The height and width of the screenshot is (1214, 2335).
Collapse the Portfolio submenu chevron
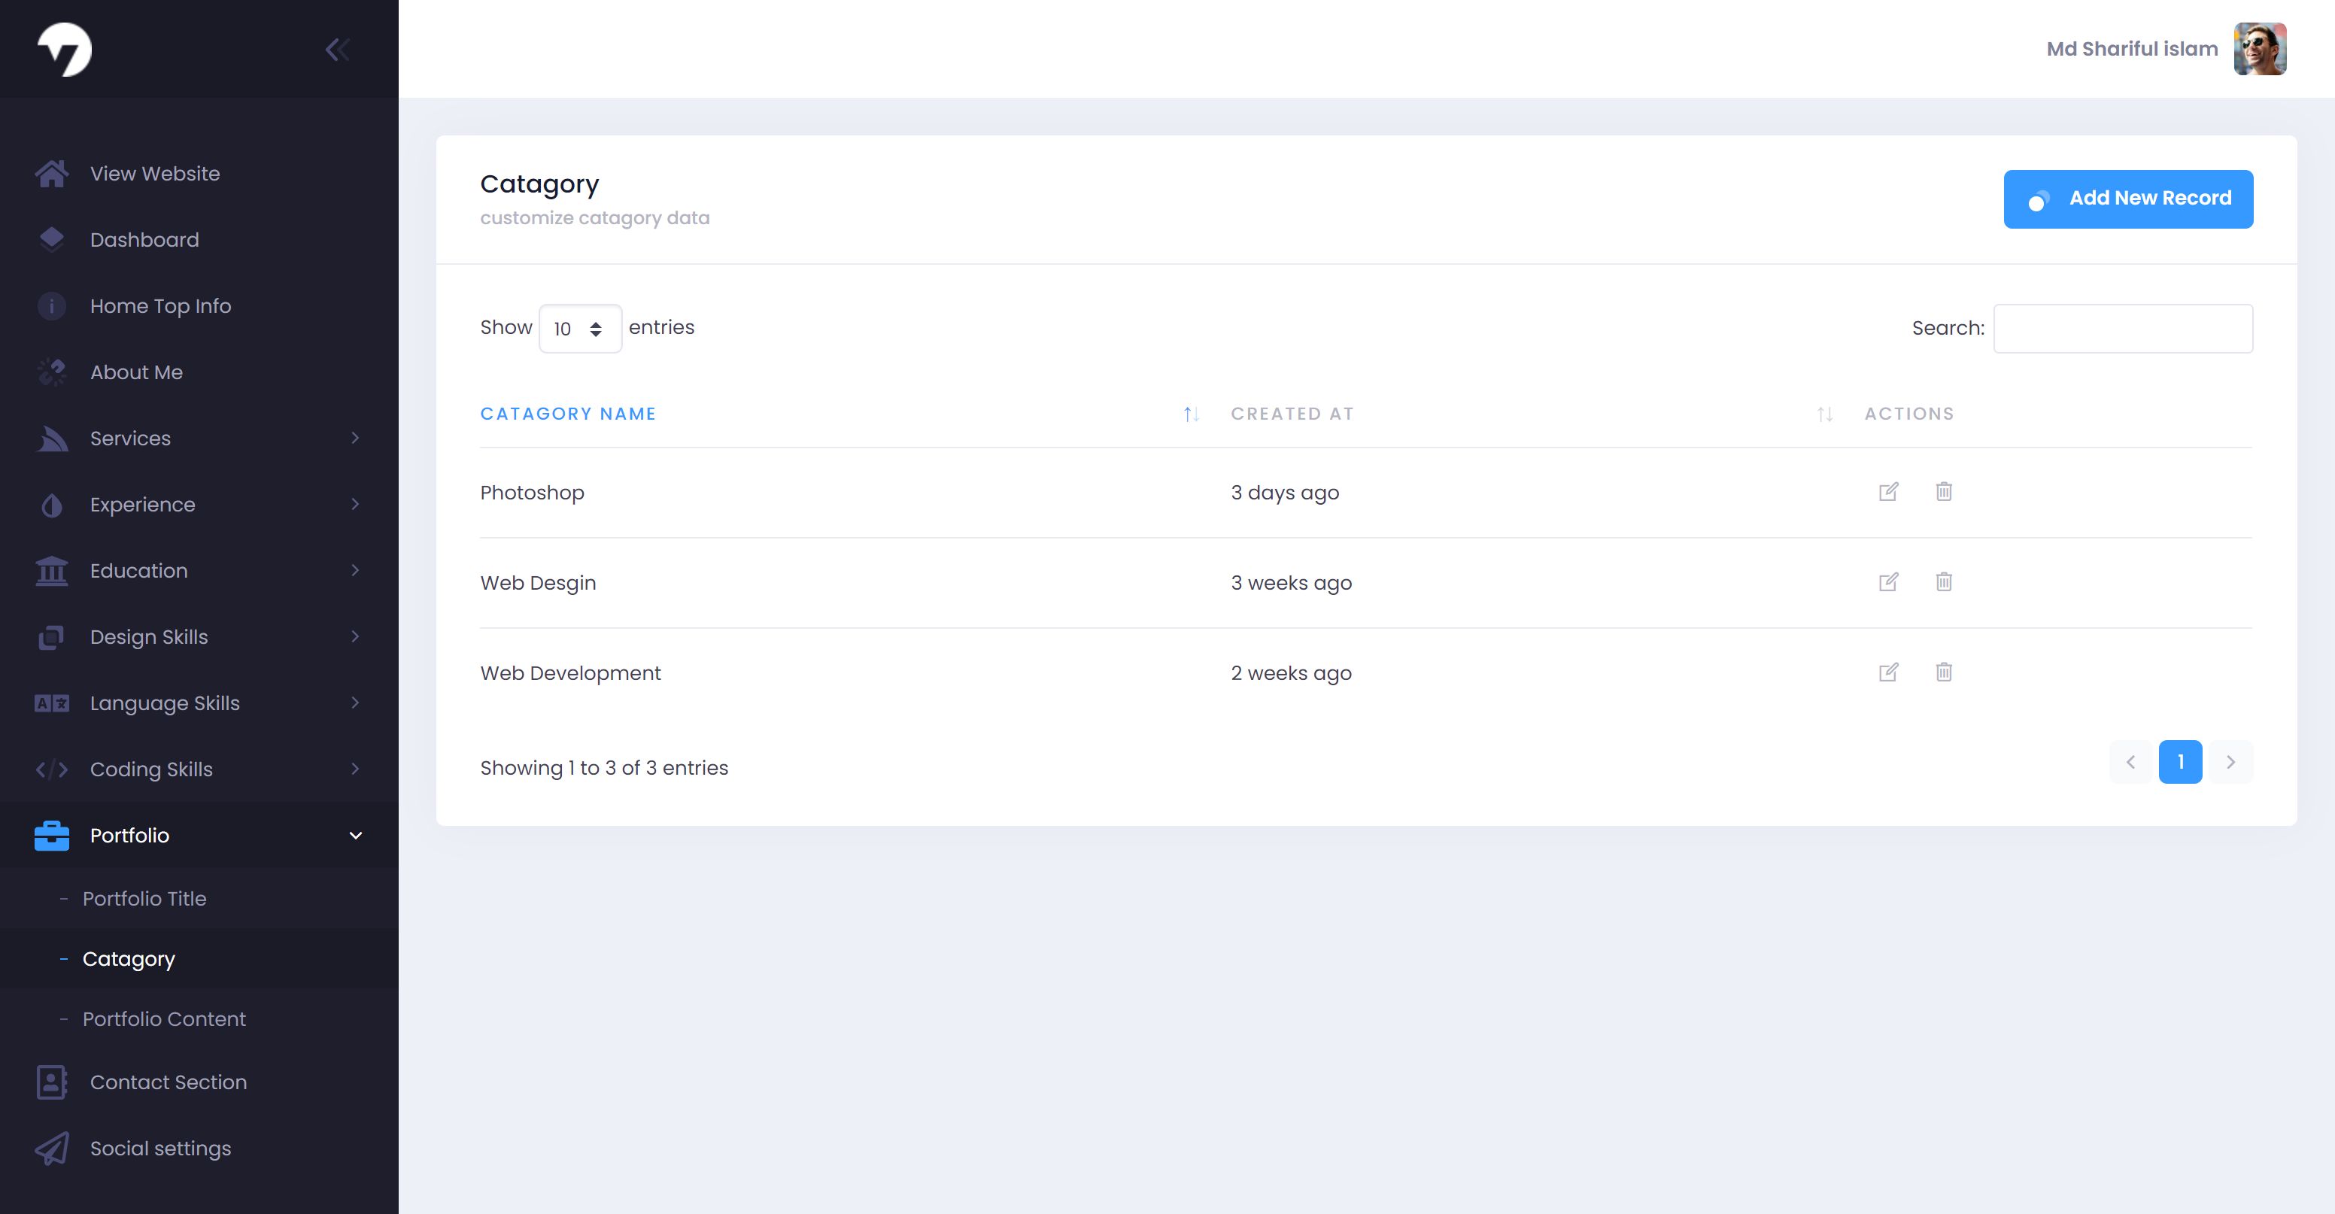tap(355, 836)
